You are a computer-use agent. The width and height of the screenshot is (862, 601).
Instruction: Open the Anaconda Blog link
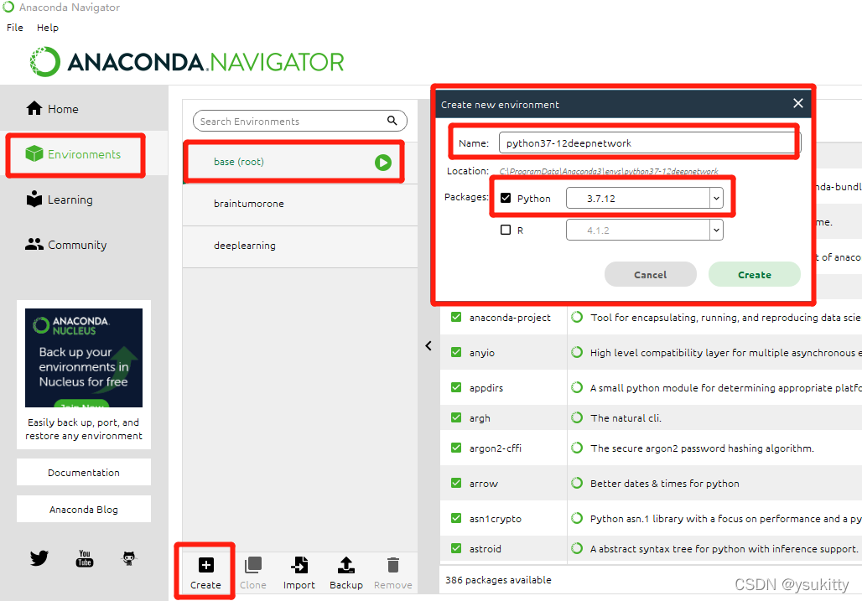(x=84, y=510)
